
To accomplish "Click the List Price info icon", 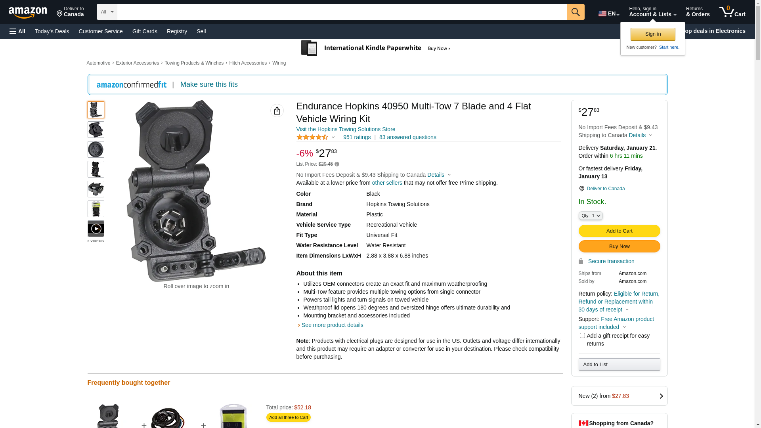I will click(x=337, y=164).
